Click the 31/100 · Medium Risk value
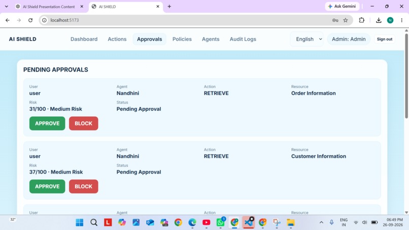409x230 pixels. tap(55, 109)
